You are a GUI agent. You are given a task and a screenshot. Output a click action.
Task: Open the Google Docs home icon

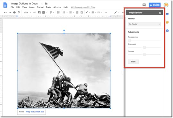click(x=5, y=5)
